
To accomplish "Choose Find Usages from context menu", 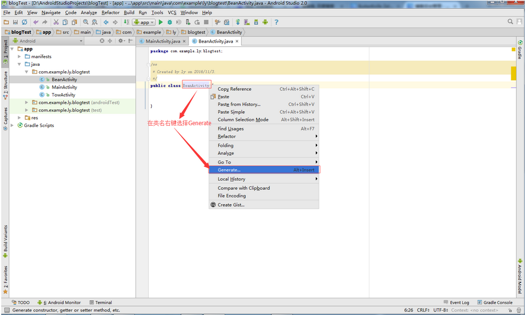I will point(264,129).
